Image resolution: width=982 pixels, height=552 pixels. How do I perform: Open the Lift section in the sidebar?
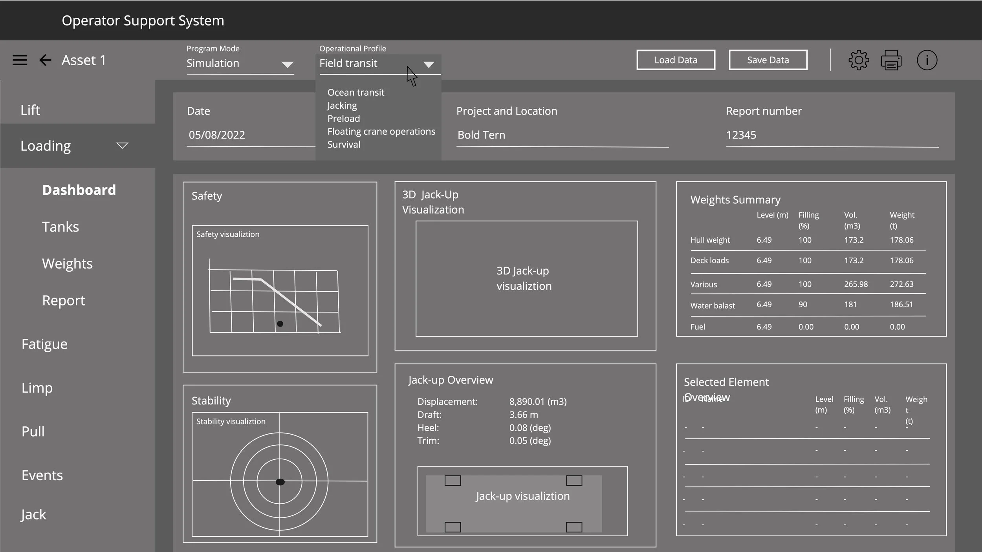(x=30, y=110)
